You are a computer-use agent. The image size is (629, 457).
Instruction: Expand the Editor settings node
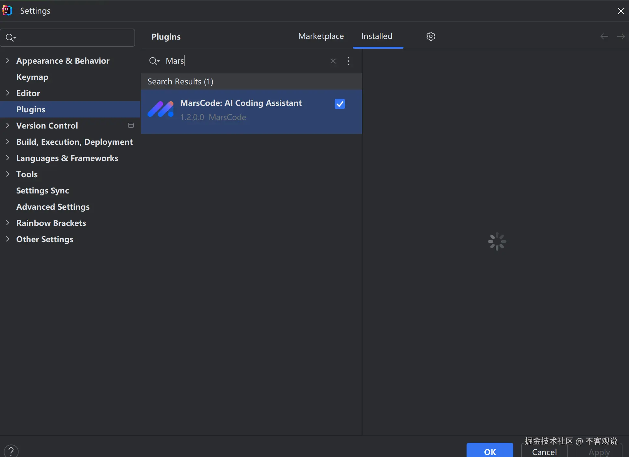[x=8, y=93]
